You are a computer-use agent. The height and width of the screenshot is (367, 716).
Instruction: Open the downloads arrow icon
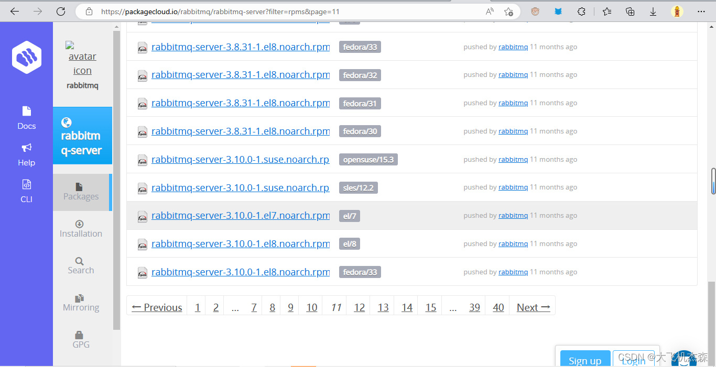[x=654, y=12]
